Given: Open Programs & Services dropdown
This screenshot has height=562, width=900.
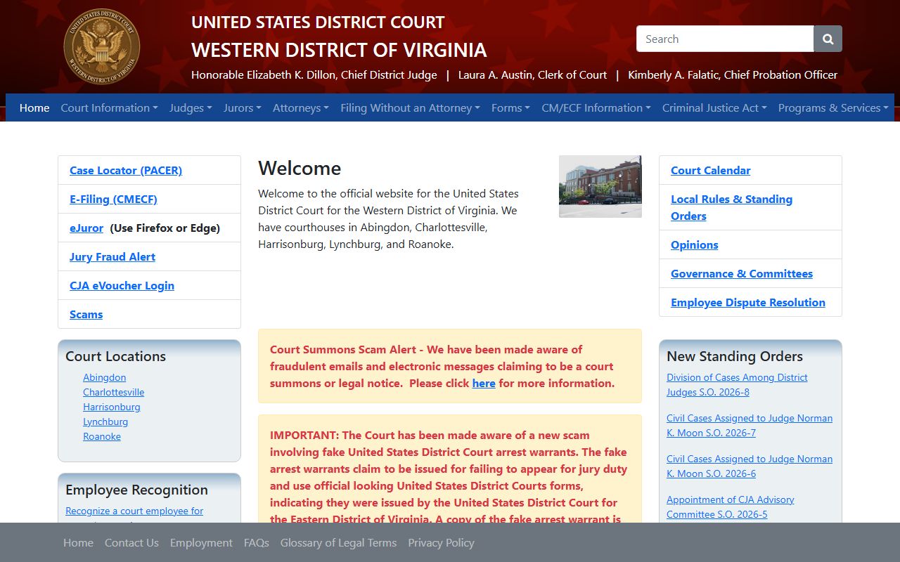Looking at the screenshot, I should point(833,107).
